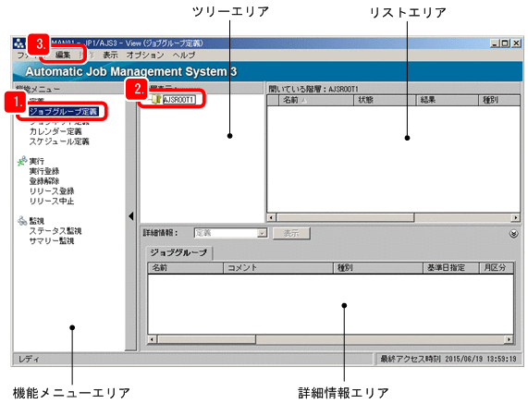
Task: Click the レディ status text
Action: click(x=29, y=360)
